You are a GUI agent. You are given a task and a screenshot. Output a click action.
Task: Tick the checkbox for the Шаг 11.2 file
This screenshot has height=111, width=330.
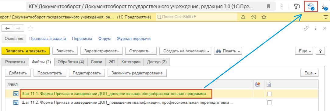coord(269,103)
